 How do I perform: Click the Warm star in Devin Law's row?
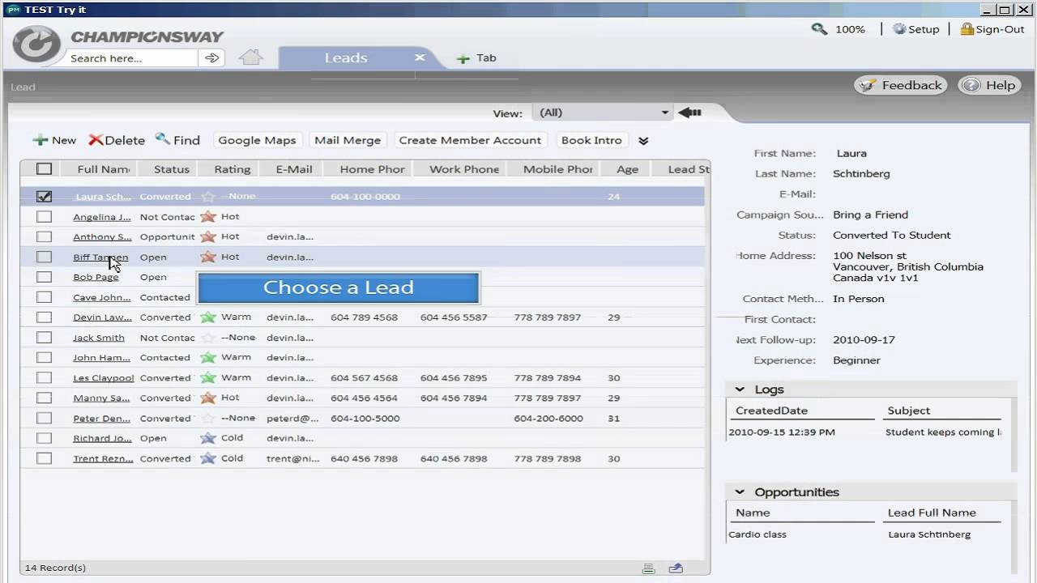click(208, 317)
